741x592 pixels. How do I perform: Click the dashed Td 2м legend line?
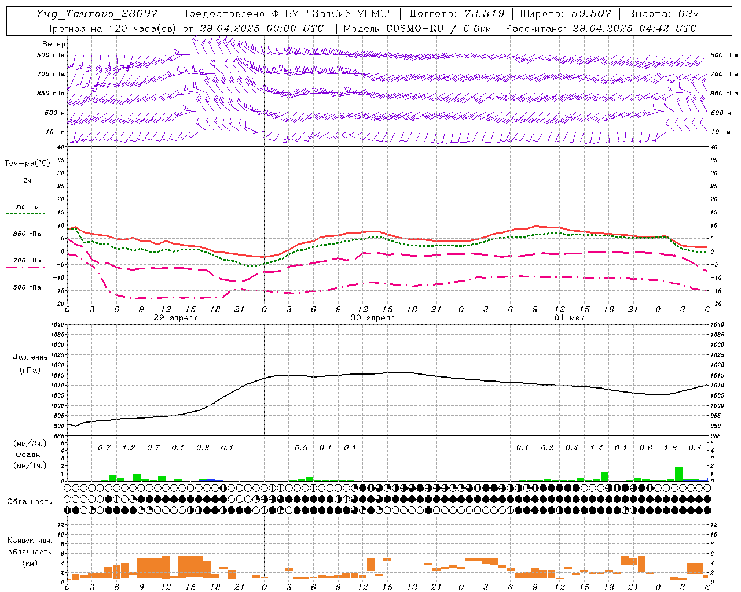(x=27, y=214)
